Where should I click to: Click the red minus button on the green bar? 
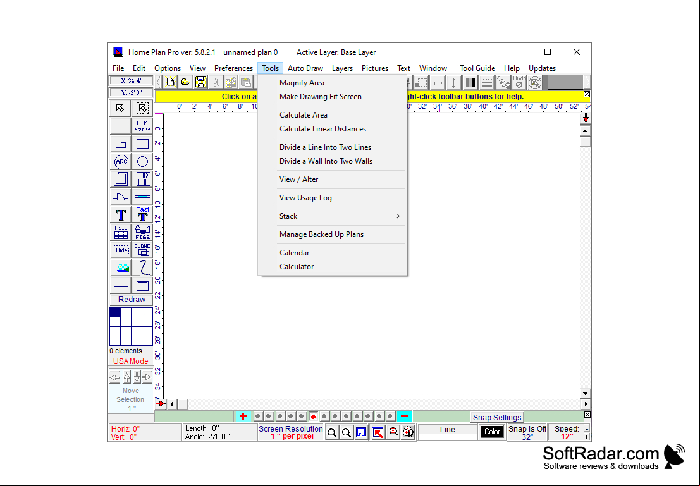404,416
